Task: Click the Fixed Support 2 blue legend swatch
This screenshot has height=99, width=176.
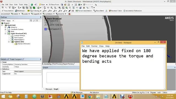Action: (46, 29)
